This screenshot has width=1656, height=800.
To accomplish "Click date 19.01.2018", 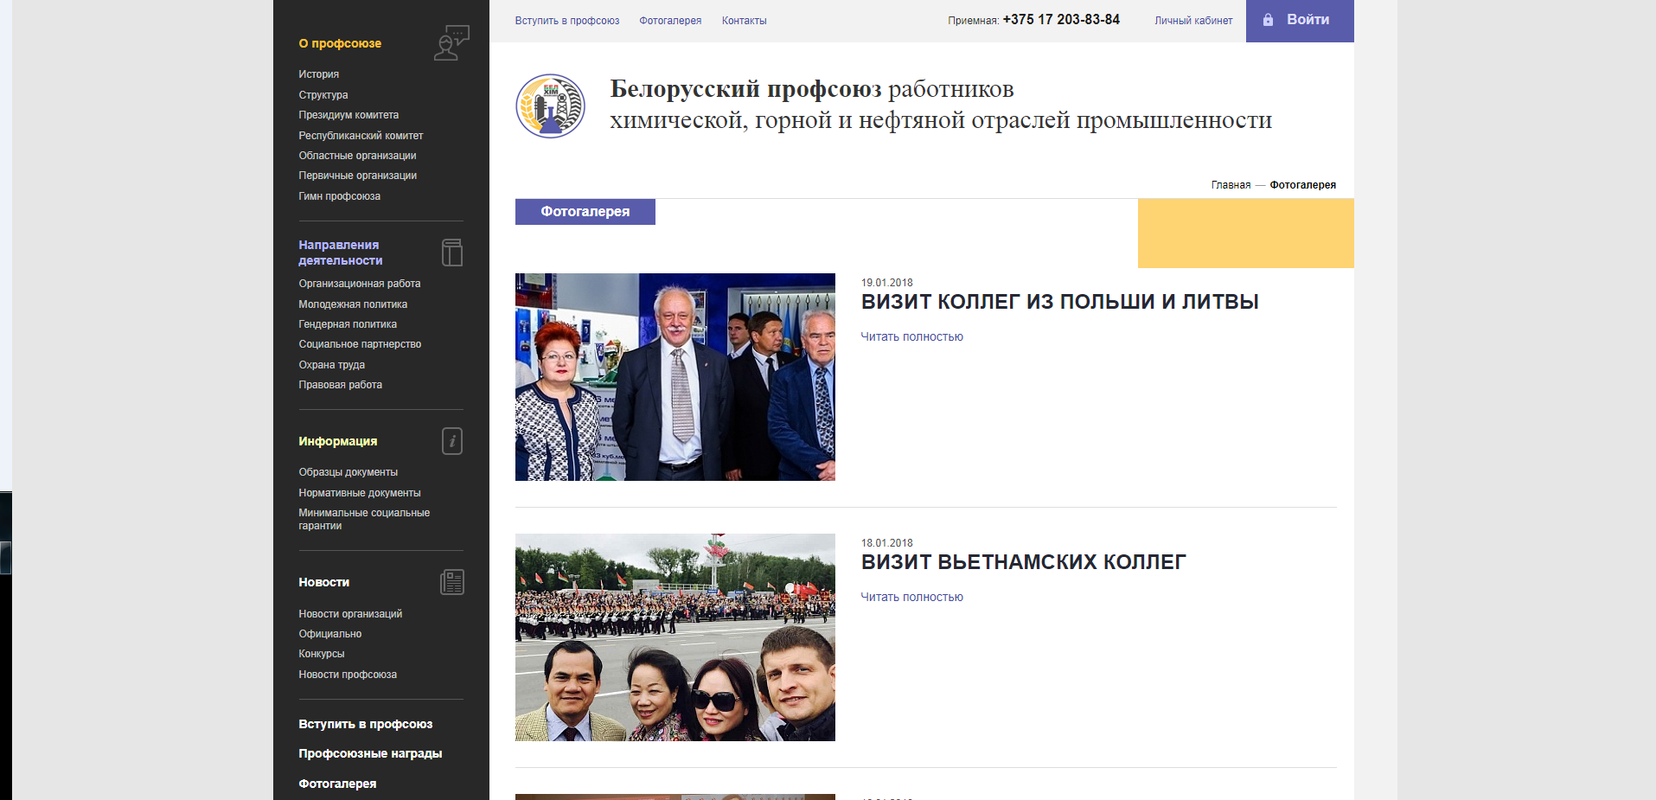I will tap(887, 283).
